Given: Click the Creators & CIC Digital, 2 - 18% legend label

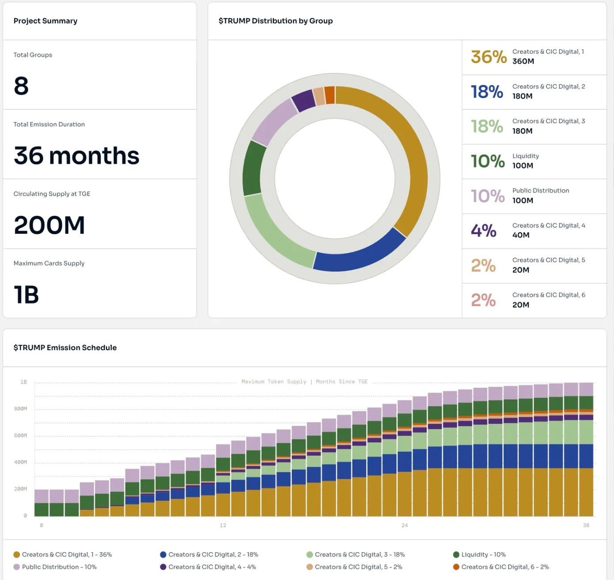Looking at the screenshot, I should (x=213, y=554).
